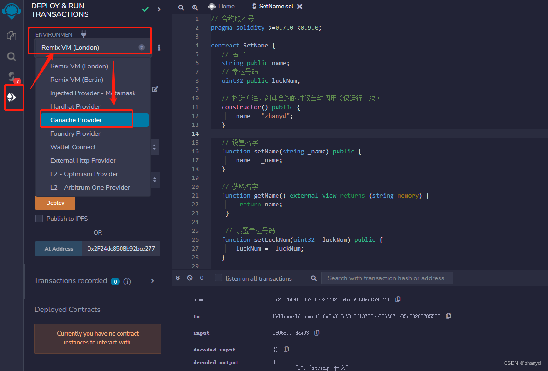Toggle Publish to IPFS checkbox

39,219
